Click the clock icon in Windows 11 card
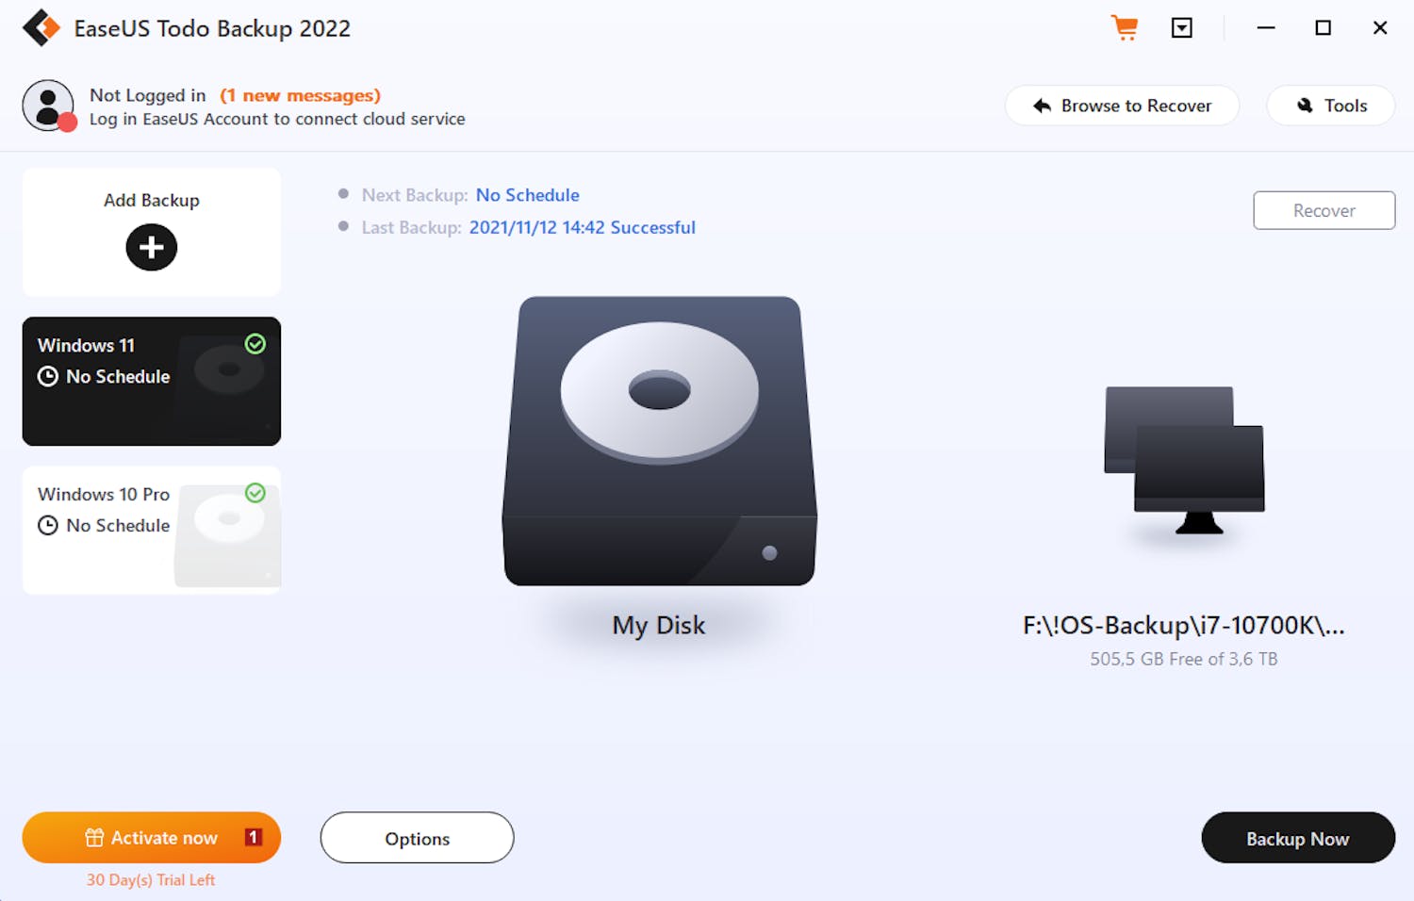This screenshot has width=1414, height=901. click(x=48, y=377)
